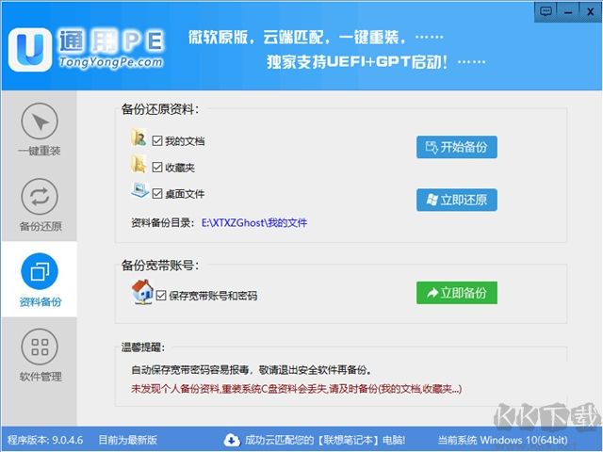603x452 pixels.
Task: Click the Favorites folder star icon
Action: pos(139,164)
